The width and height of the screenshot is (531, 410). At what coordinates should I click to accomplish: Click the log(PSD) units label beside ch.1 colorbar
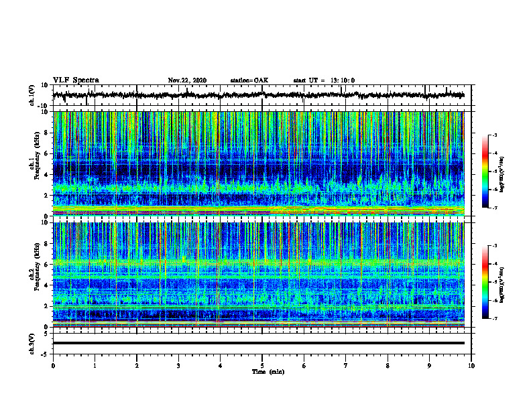point(502,175)
